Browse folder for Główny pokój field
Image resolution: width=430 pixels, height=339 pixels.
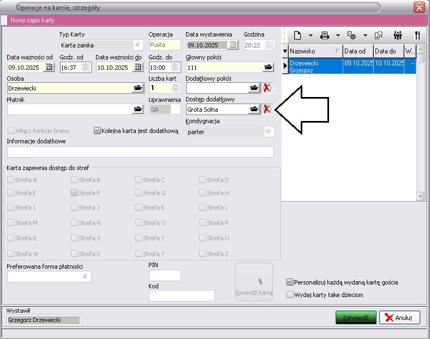(x=268, y=67)
